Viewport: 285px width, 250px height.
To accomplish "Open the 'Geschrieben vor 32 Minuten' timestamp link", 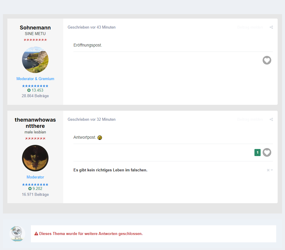I will 92,119.
